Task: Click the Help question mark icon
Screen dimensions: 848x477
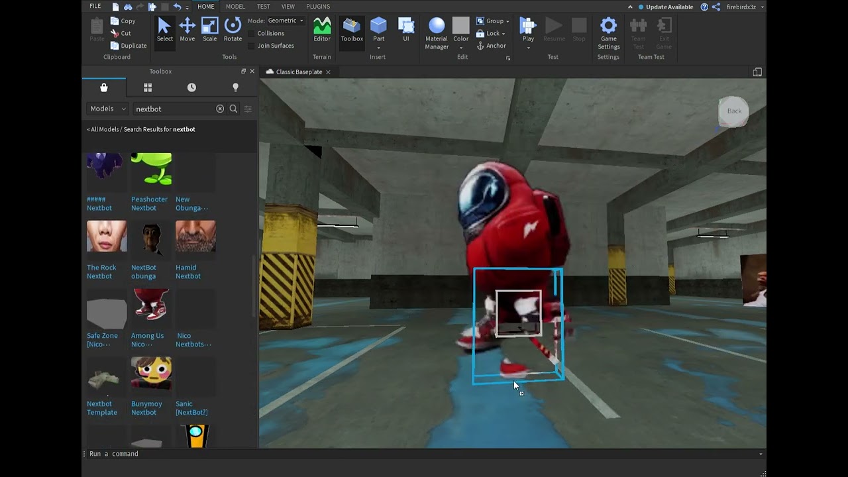Action: [x=704, y=7]
